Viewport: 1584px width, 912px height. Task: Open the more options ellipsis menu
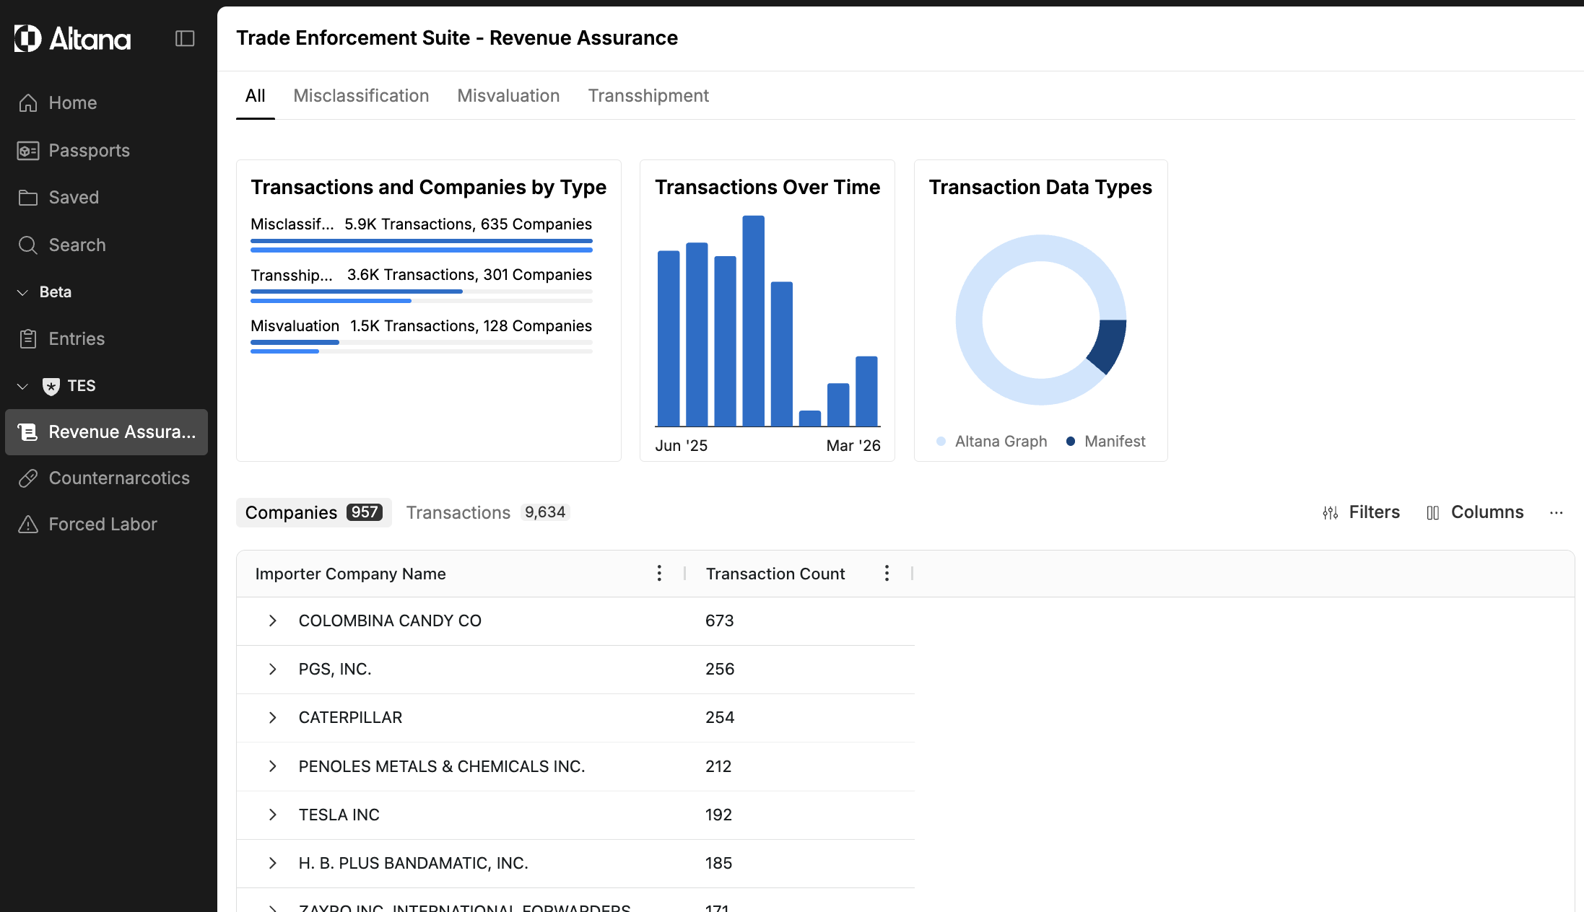pos(1556,513)
